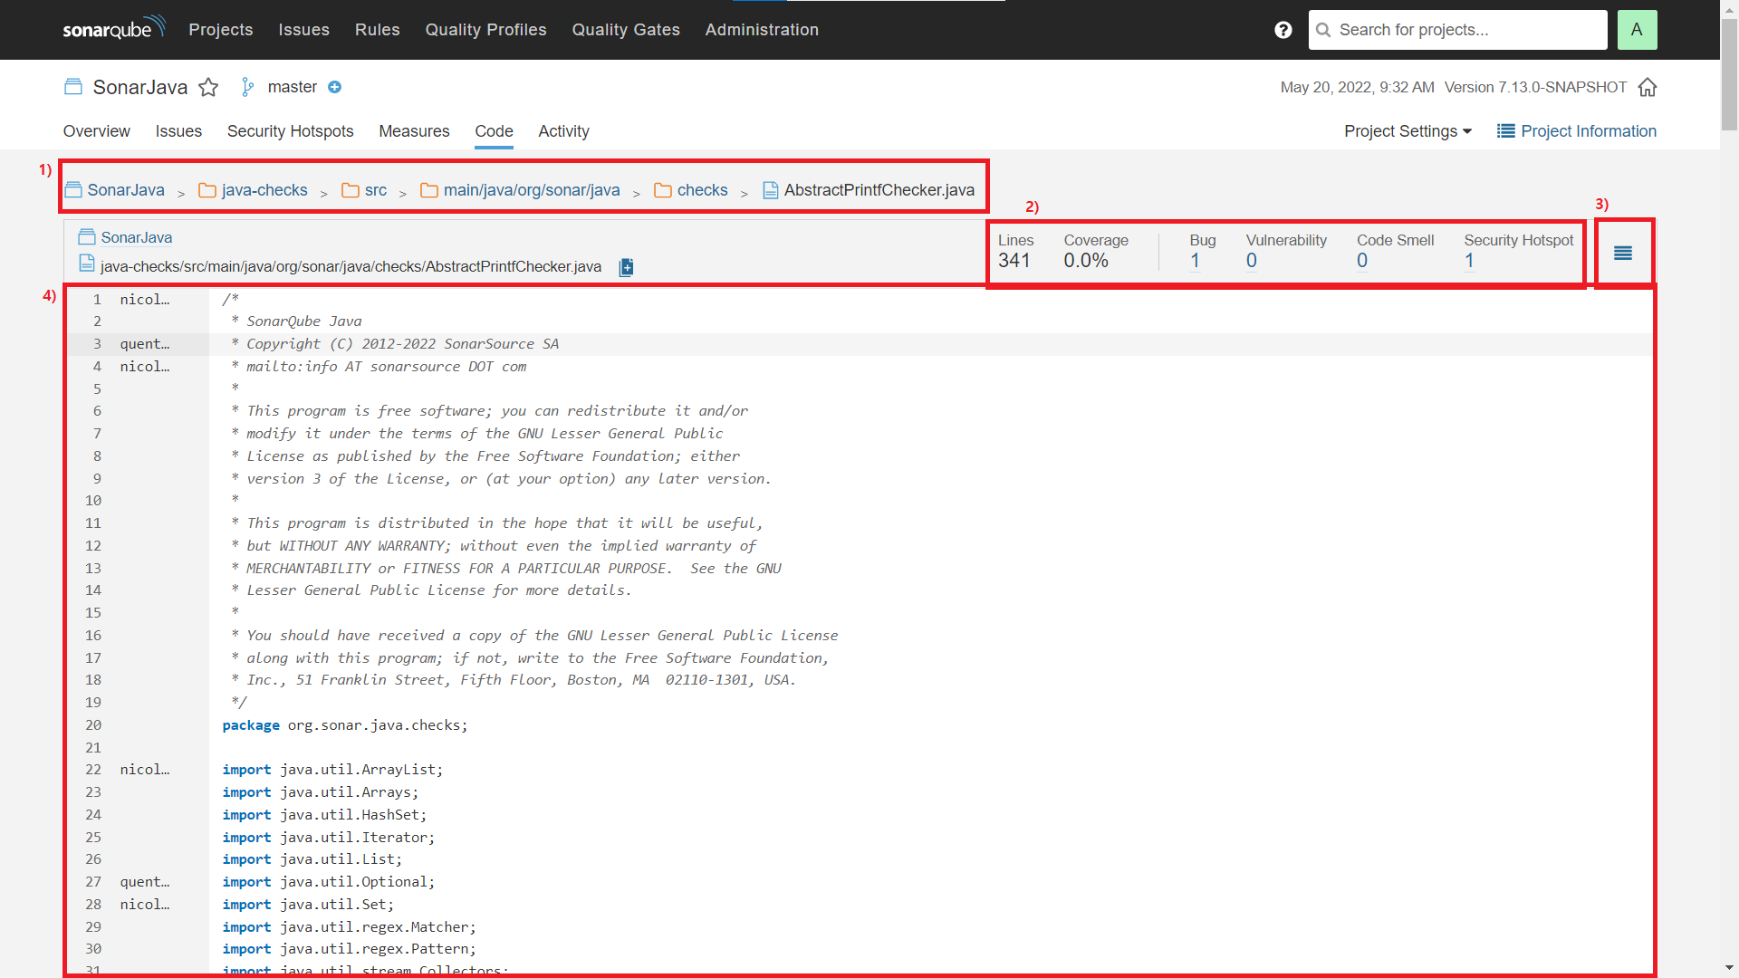Click the AbstractPrintfChecker.java file icon
Screen dimensions: 1739x978
coord(771,190)
